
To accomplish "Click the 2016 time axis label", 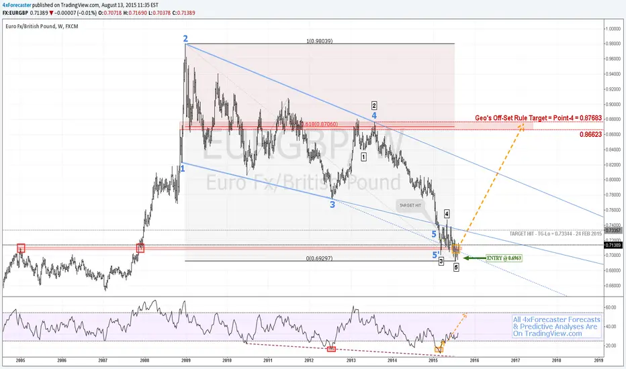I will [x=474, y=360].
